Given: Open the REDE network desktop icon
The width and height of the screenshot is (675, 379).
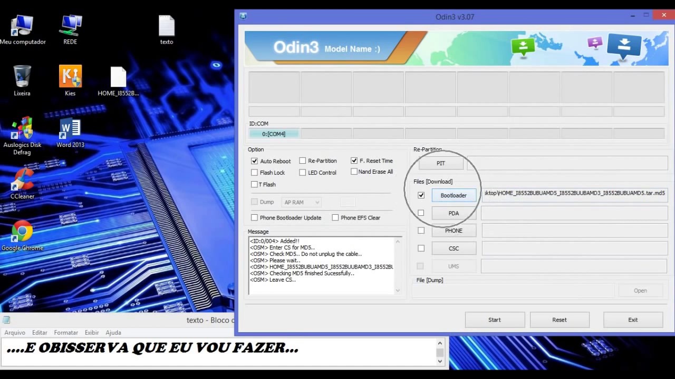Looking at the screenshot, I should point(70,29).
